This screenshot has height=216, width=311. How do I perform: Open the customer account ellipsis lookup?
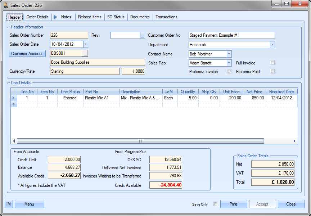pyautogui.click(x=85, y=54)
